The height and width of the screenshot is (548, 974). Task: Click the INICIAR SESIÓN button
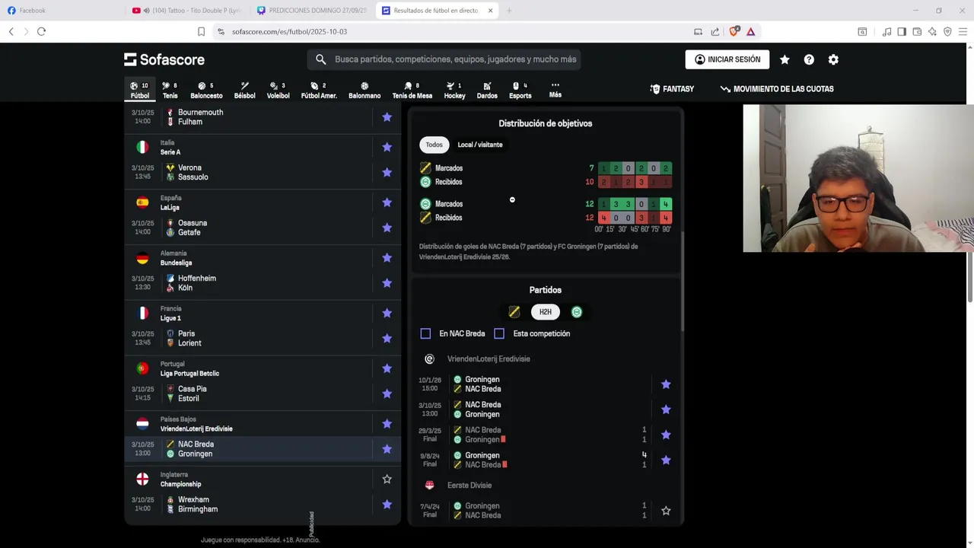(x=727, y=59)
